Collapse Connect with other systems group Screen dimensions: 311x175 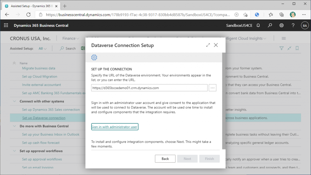[15, 101]
